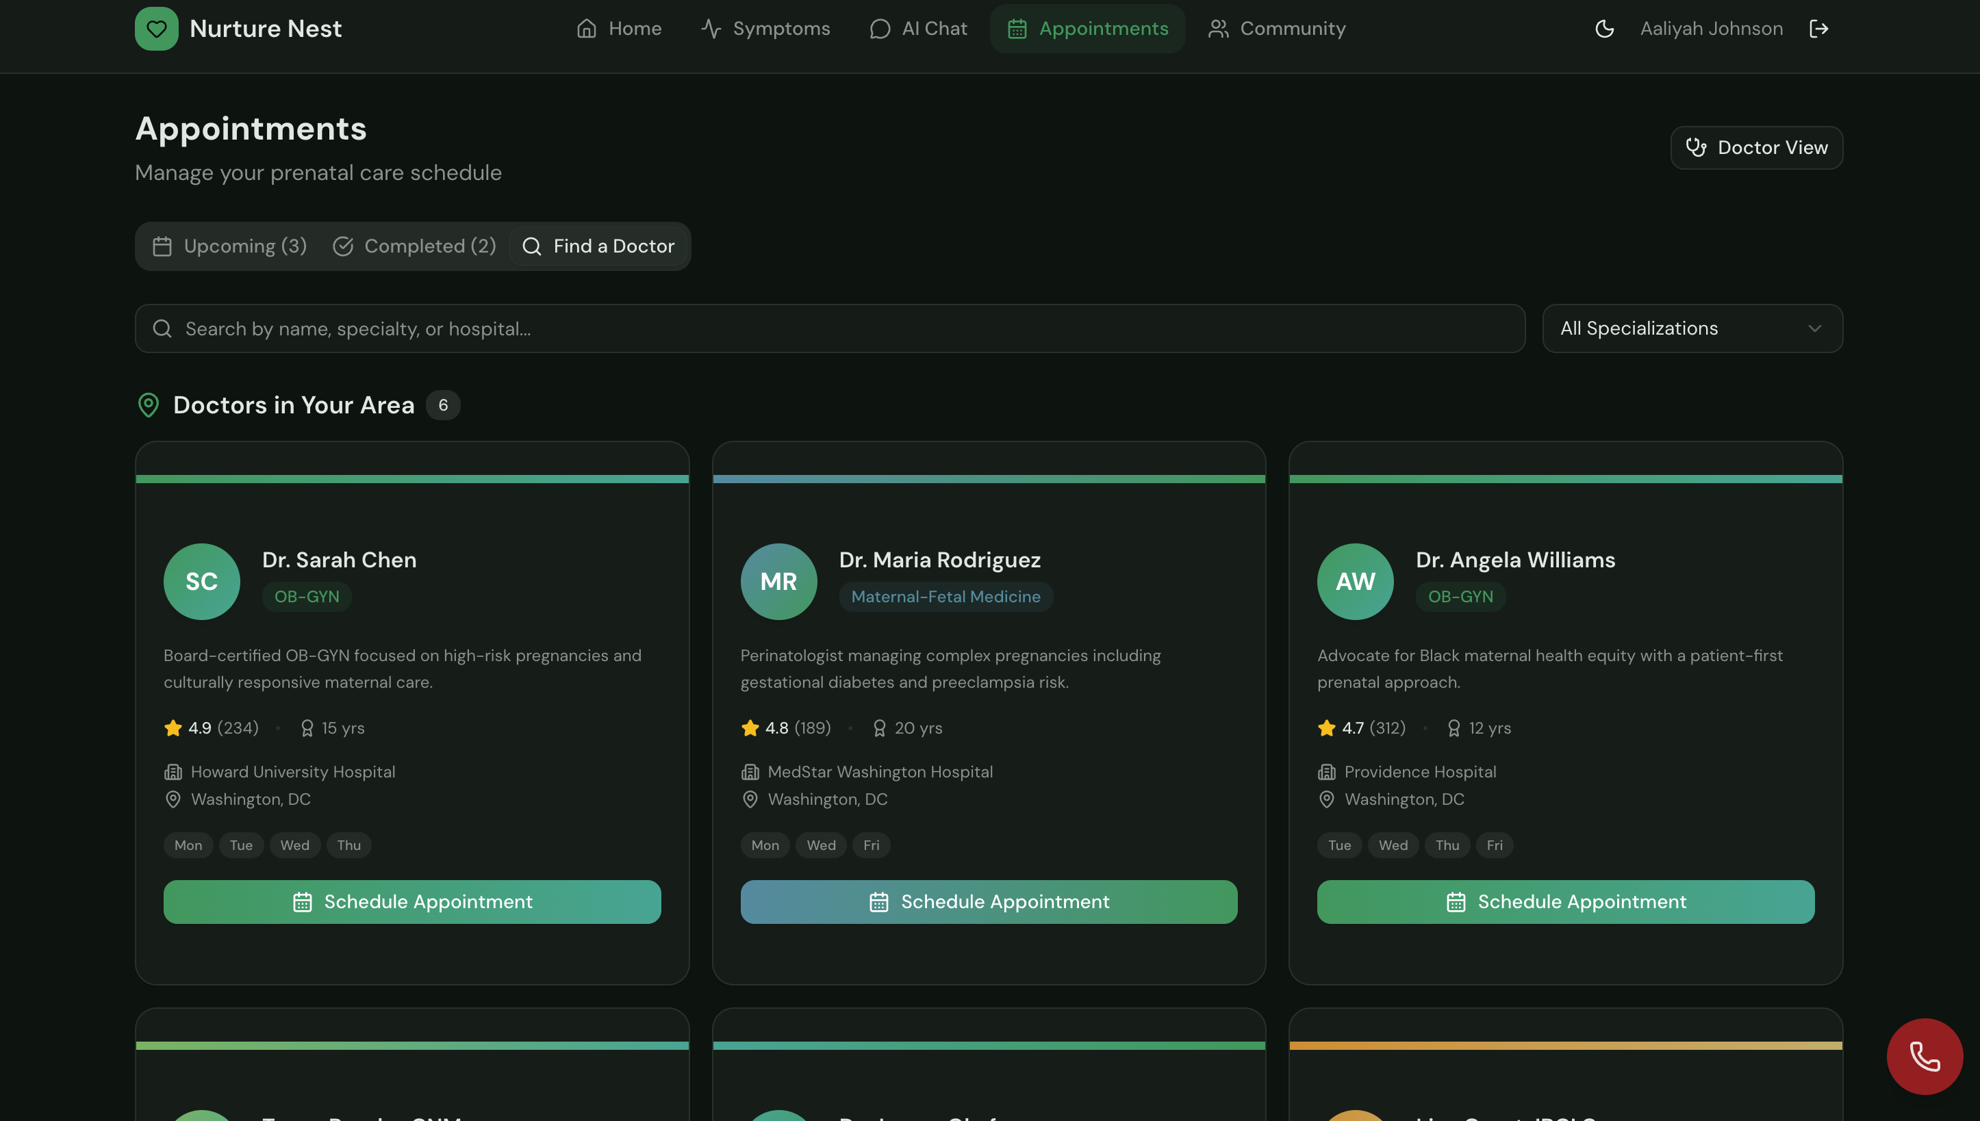Click the location pin by Doctors in Your Area
The image size is (1980, 1121).
148,405
